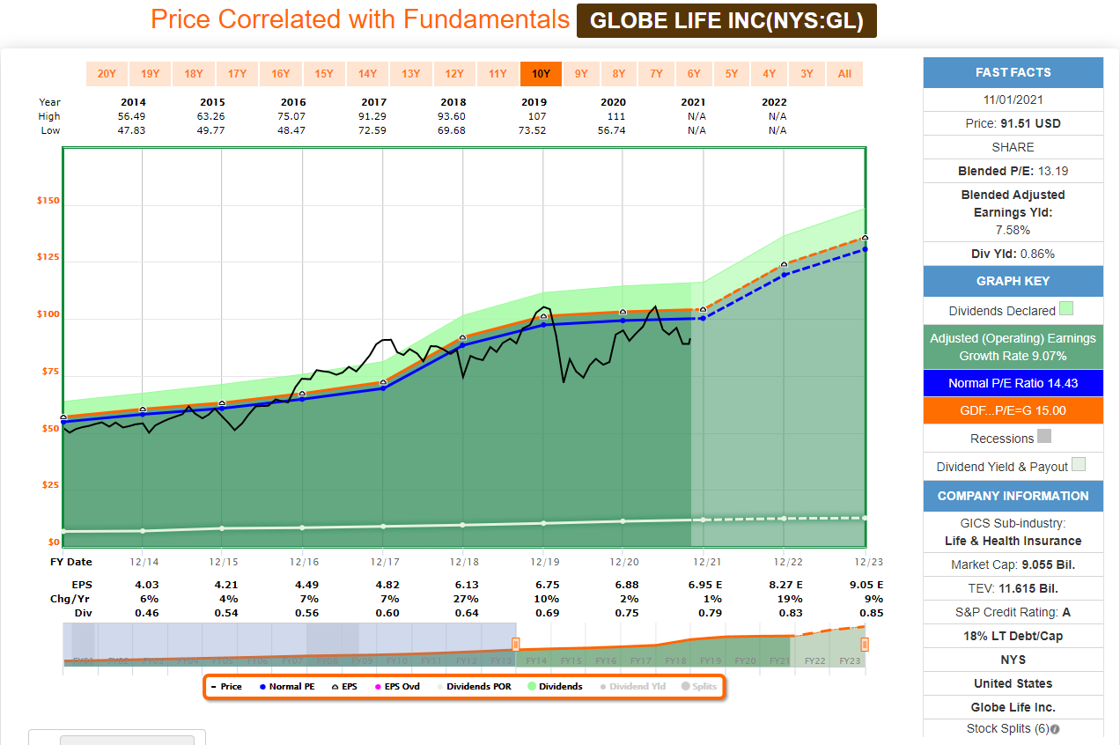Click the gray Recessions swatch
The height and width of the screenshot is (745, 1120).
tap(1044, 437)
